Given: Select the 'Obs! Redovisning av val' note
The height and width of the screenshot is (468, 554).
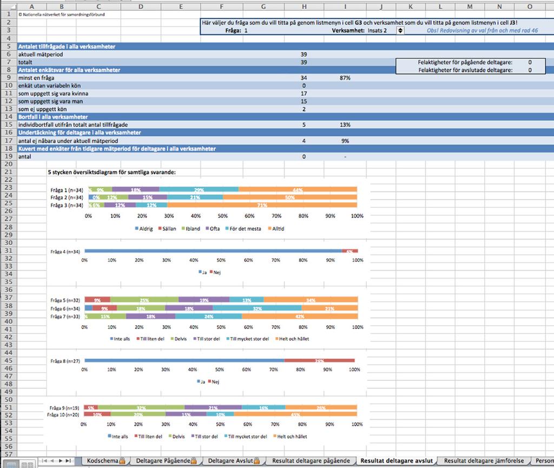Looking at the screenshot, I should click(482, 30).
